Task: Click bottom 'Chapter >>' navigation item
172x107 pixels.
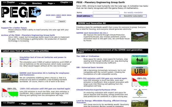Action: [66, 103]
